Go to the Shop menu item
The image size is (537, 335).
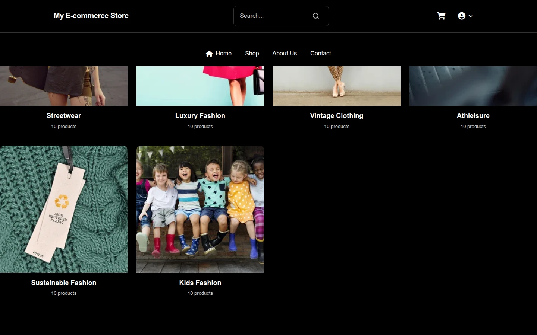point(252,53)
